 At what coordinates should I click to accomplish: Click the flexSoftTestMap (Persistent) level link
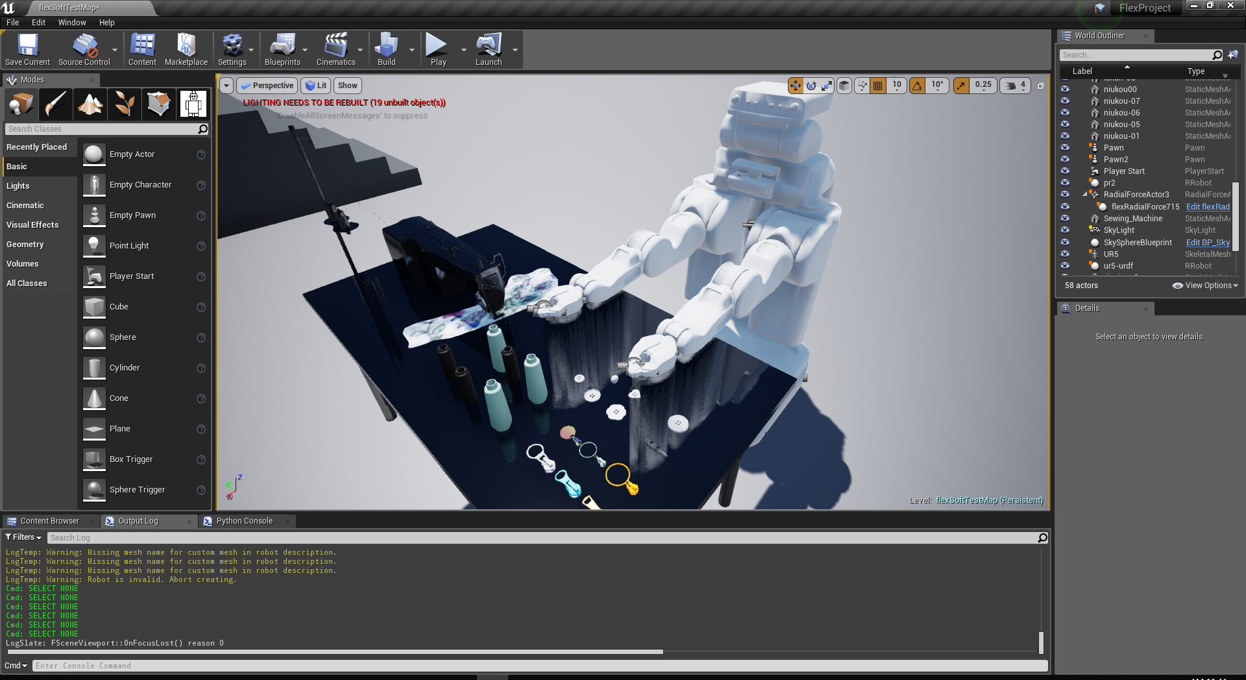pos(989,500)
